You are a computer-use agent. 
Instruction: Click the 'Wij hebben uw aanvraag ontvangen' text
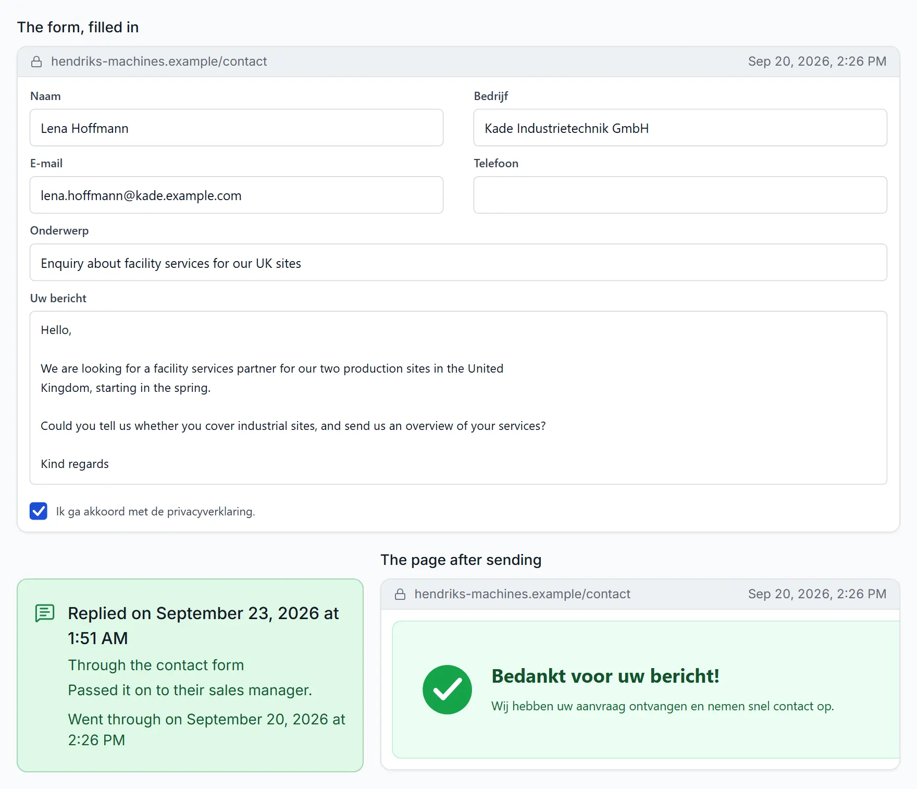pos(663,706)
